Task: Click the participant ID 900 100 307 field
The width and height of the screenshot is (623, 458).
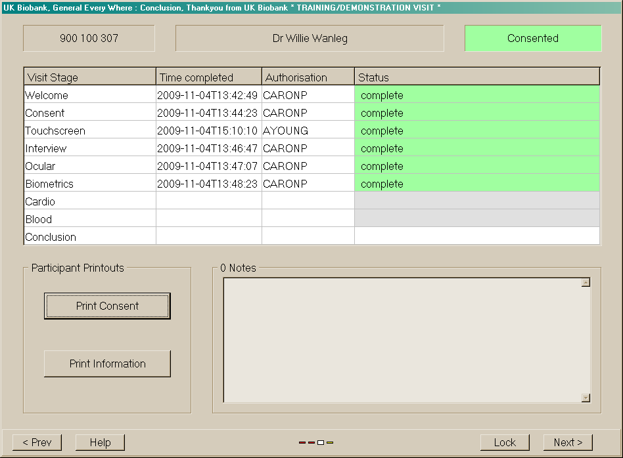Action: tap(89, 38)
